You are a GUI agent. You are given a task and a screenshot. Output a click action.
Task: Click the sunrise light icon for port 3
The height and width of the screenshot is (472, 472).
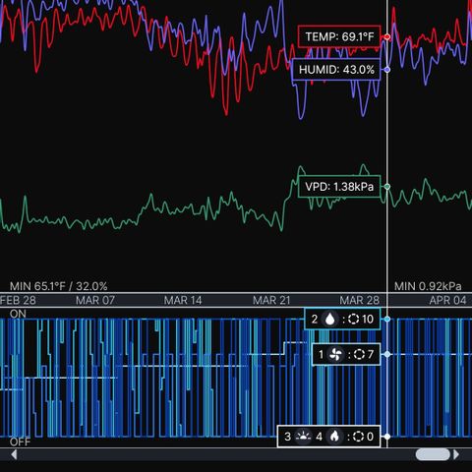tap(303, 437)
